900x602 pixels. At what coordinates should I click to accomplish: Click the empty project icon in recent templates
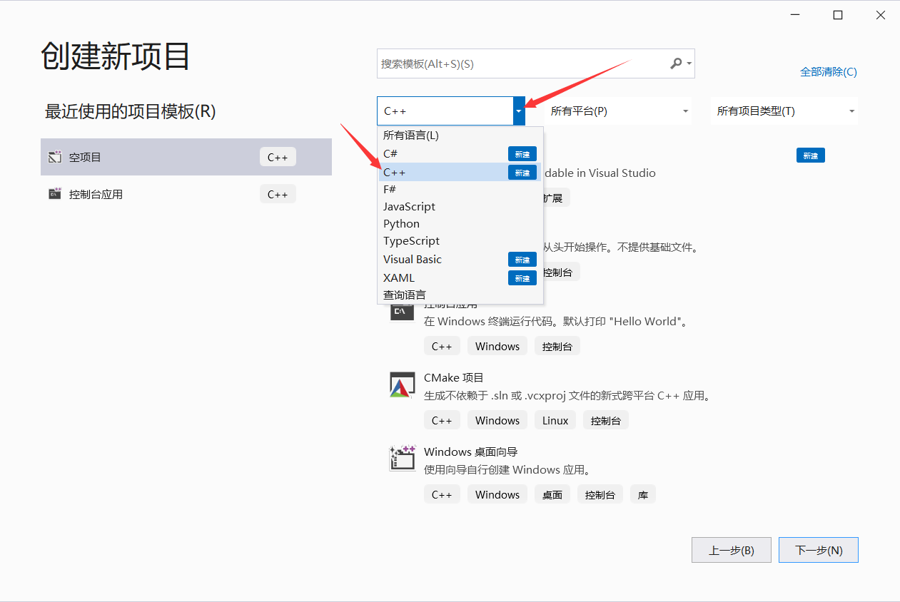point(55,157)
